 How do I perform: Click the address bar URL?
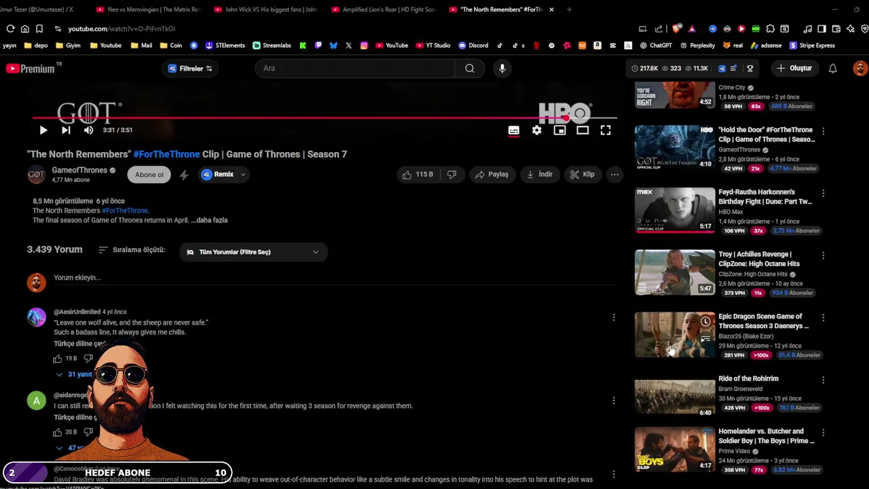[x=122, y=29]
